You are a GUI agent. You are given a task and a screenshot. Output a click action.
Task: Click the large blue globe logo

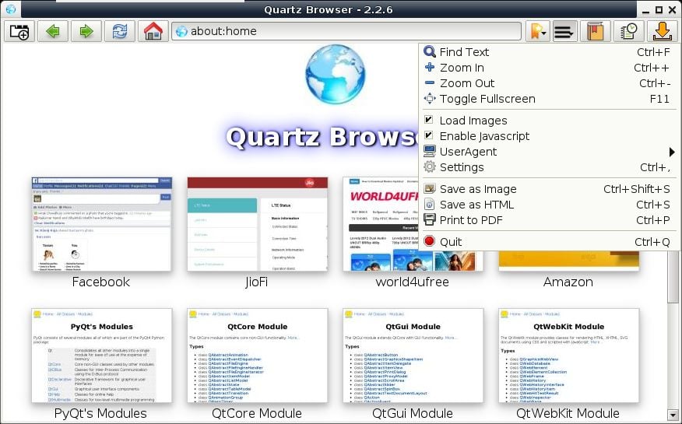pyautogui.click(x=335, y=74)
